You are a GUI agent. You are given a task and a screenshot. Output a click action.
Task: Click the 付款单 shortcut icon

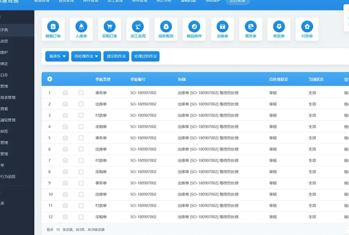click(x=307, y=26)
